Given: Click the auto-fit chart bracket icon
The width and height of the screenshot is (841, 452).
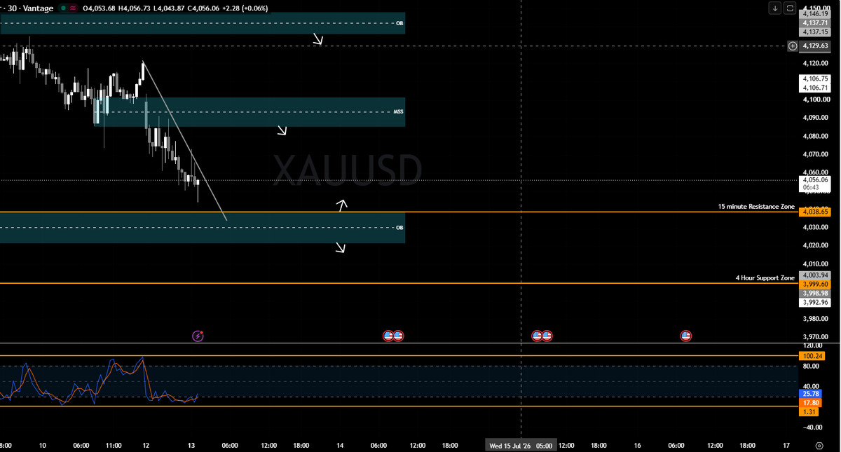Looking at the screenshot, I should [x=790, y=8].
